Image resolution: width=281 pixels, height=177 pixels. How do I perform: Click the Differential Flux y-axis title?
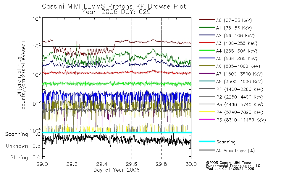pyautogui.click(x=19, y=76)
